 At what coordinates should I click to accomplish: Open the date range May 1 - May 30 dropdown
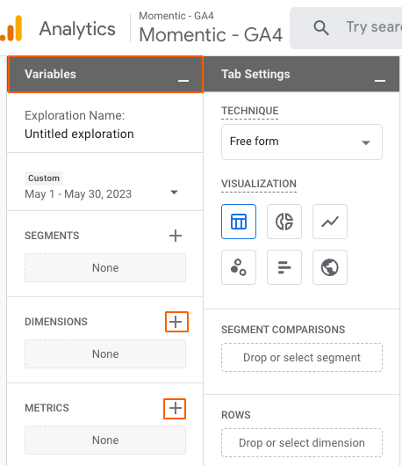point(101,193)
